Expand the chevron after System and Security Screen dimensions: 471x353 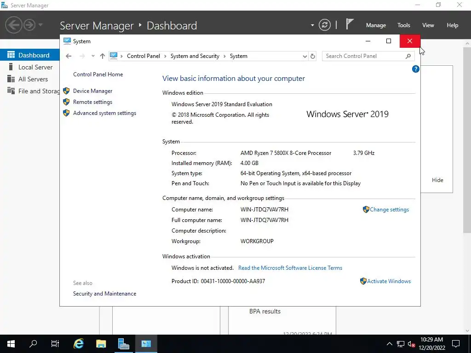point(224,56)
